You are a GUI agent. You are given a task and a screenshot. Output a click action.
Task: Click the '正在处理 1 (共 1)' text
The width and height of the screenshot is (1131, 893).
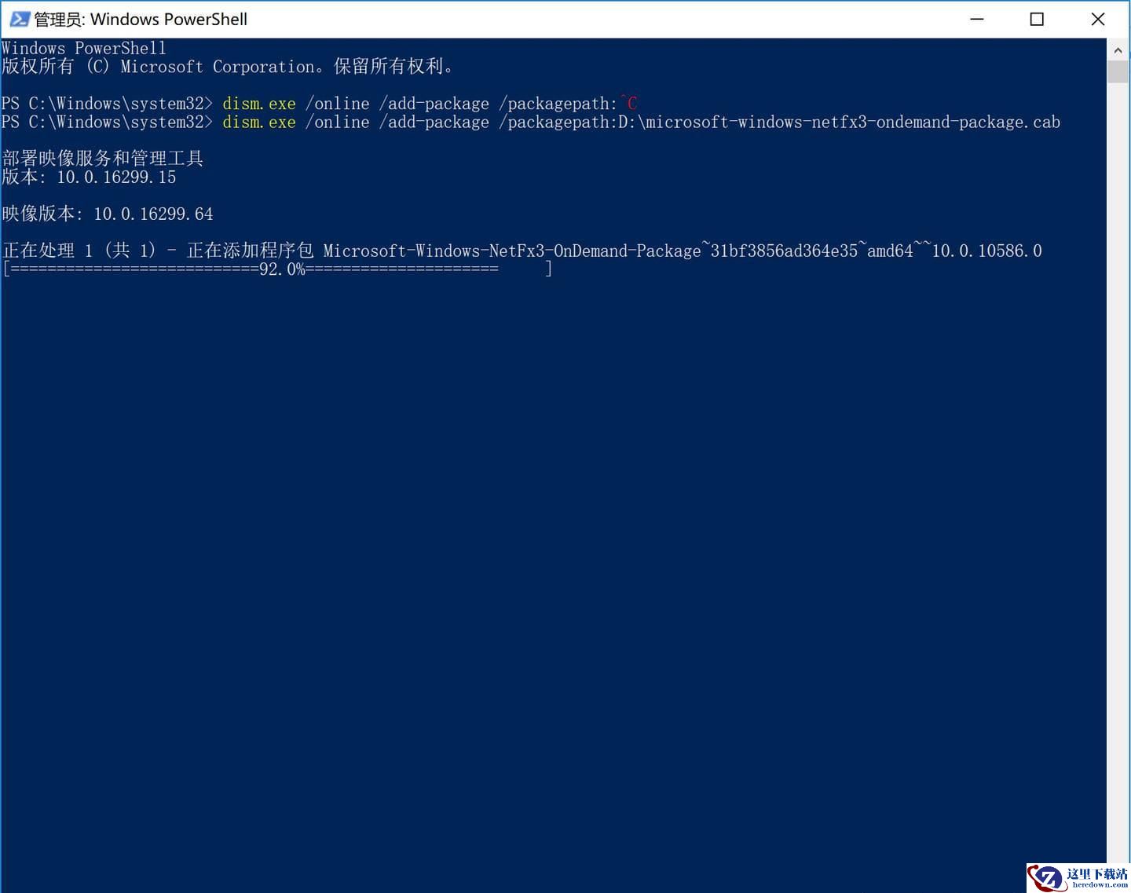[79, 251]
